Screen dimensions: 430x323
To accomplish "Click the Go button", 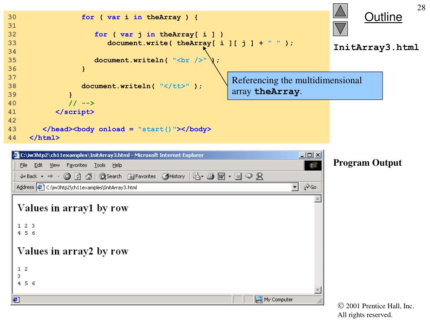I will pos(310,187).
